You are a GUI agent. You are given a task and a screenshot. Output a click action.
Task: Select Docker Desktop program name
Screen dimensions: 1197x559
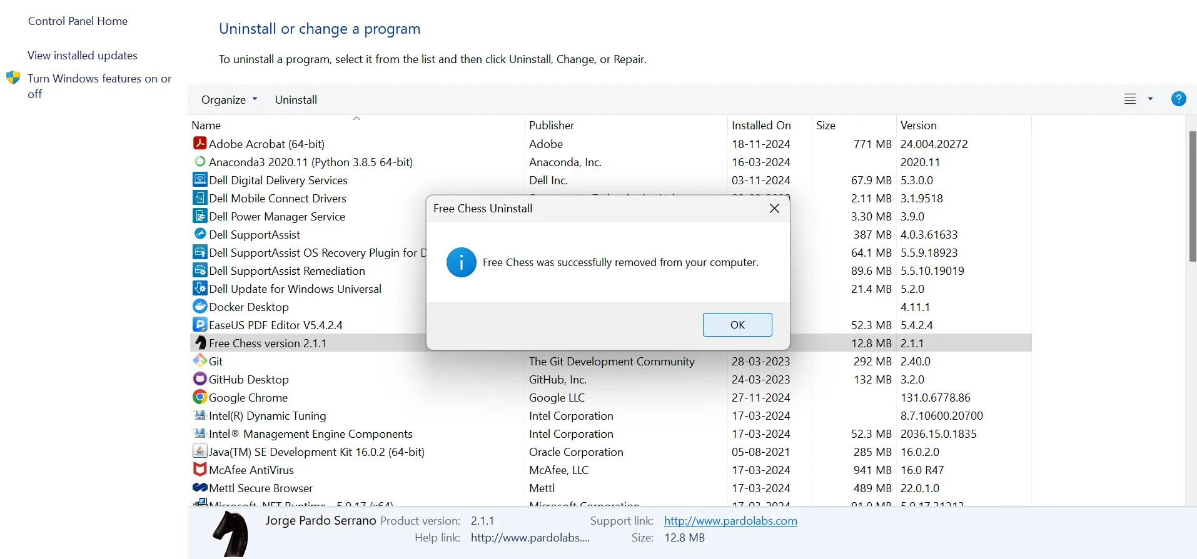249,307
